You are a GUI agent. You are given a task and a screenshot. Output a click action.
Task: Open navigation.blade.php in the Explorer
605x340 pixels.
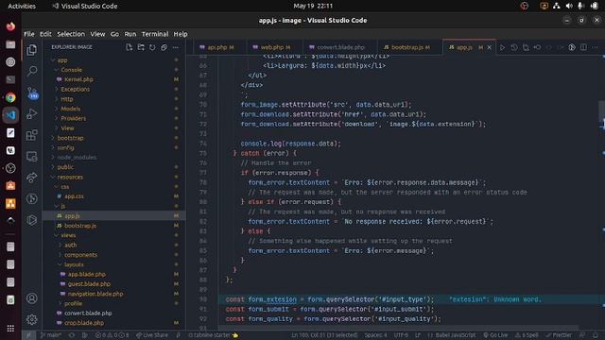[95, 294]
